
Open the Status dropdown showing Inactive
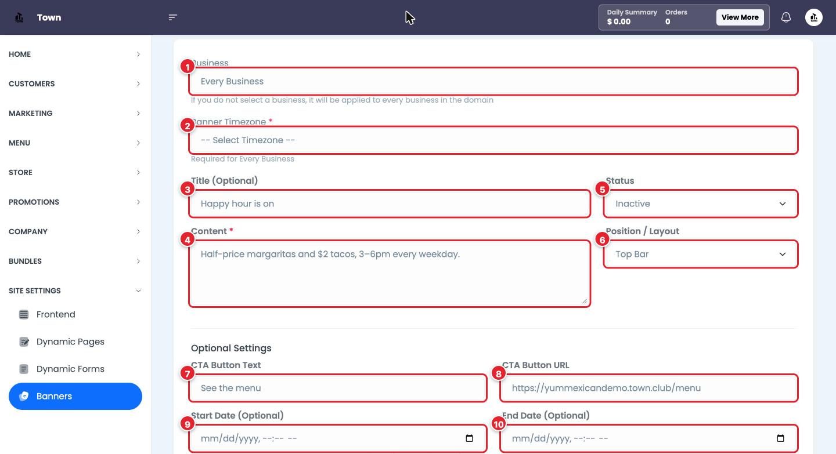tap(701, 204)
